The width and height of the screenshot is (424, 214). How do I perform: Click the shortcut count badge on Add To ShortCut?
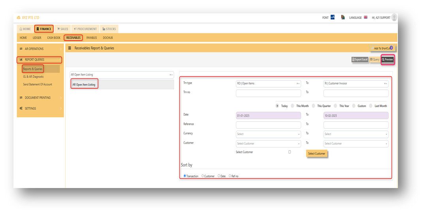[391, 48]
